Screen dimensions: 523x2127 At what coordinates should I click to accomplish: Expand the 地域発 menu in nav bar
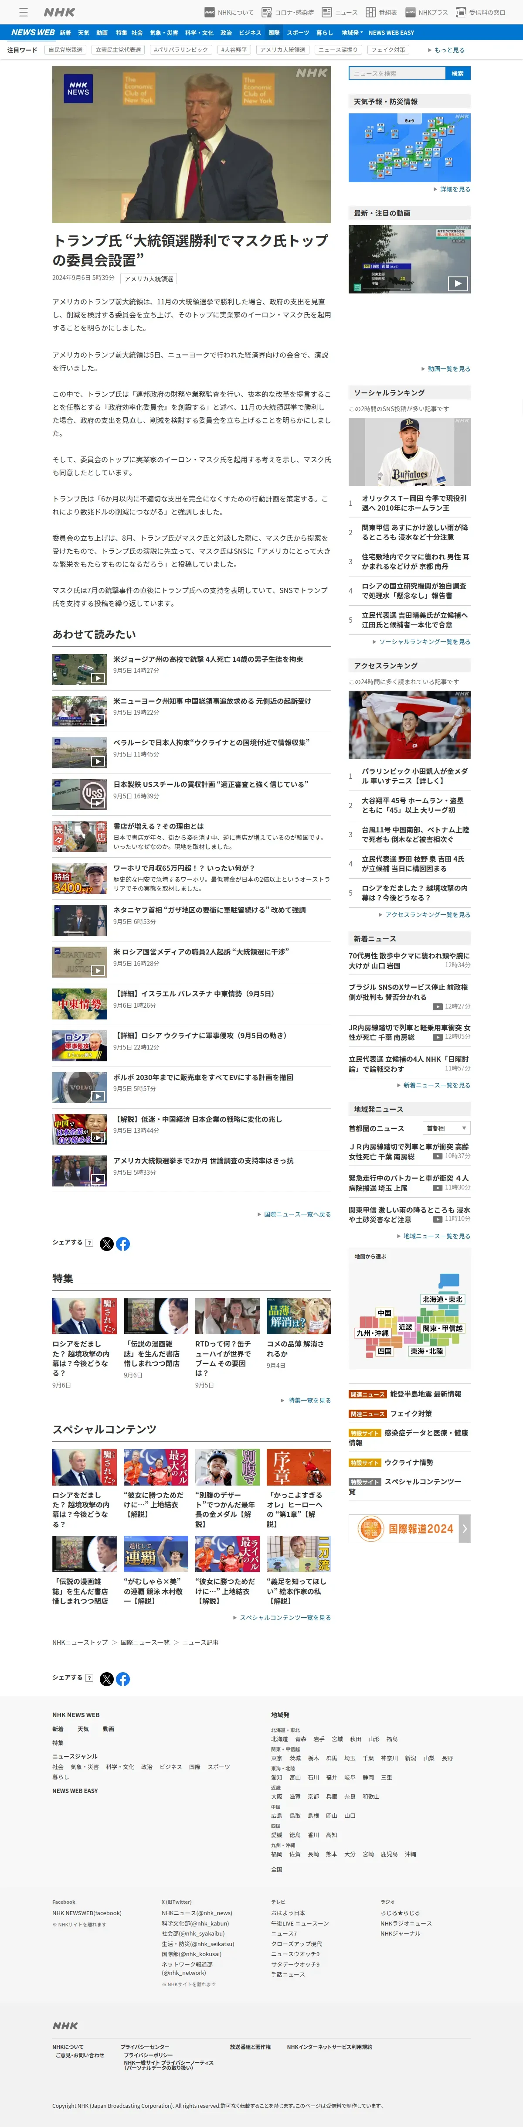pos(351,32)
